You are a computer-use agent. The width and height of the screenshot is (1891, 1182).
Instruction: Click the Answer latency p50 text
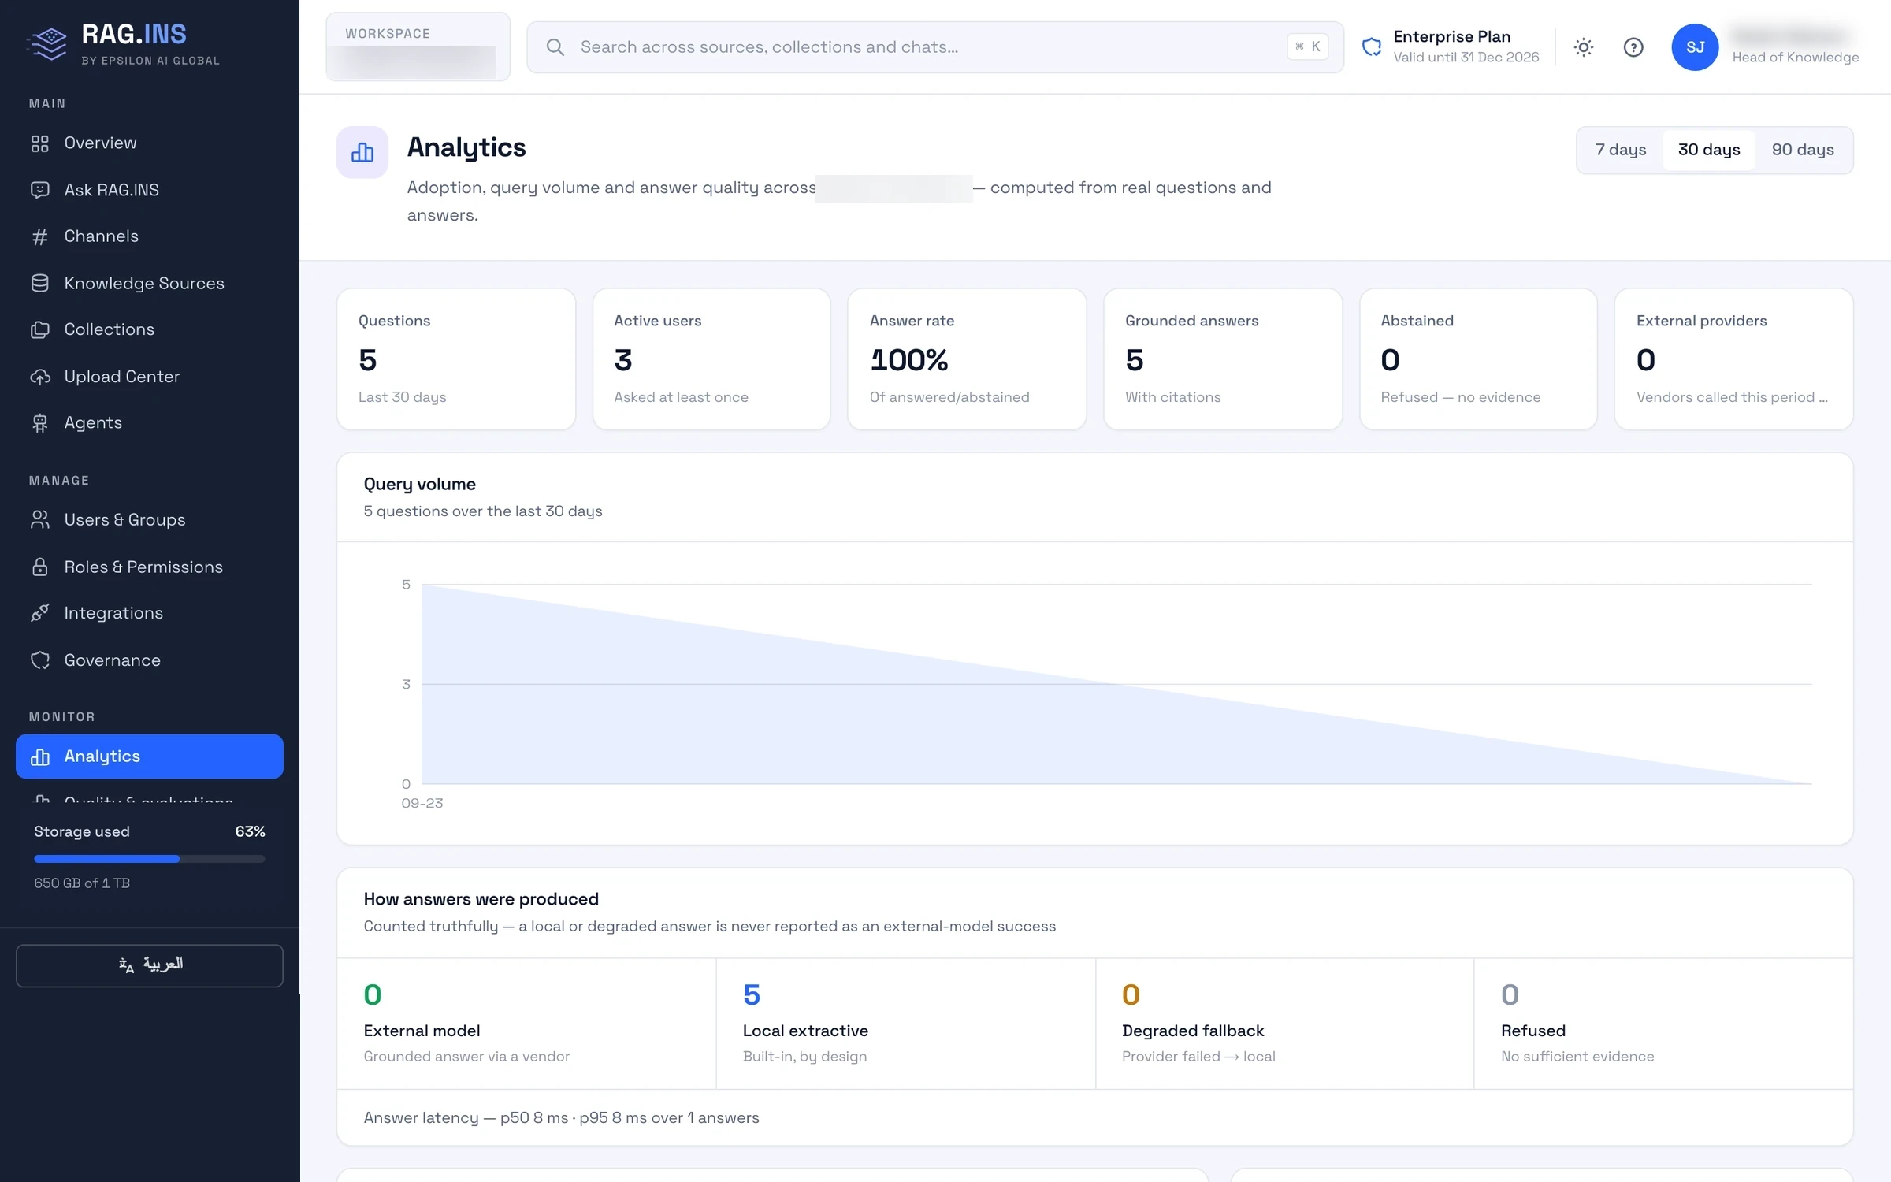click(x=561, y=1118)
